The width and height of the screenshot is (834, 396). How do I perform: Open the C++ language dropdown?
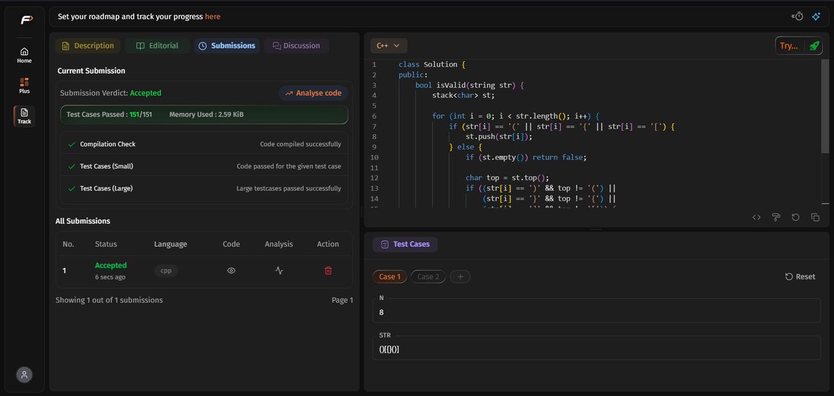tap(388, 46)
